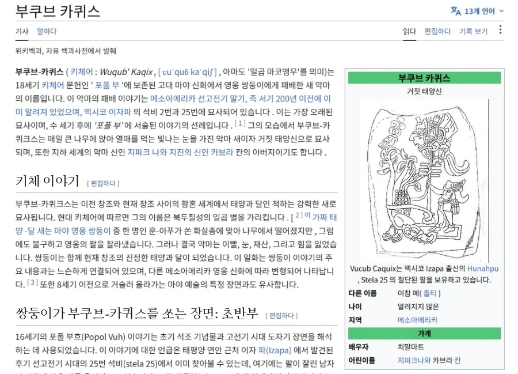Click the translate icon beside 13개 언어
518x374 pixels.
point(456,11)
